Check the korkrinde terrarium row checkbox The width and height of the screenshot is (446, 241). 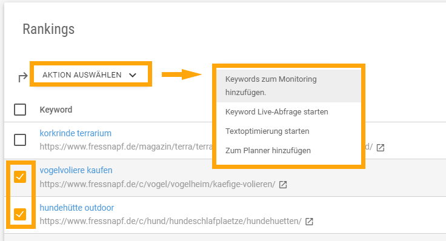(x=20, y=140)
